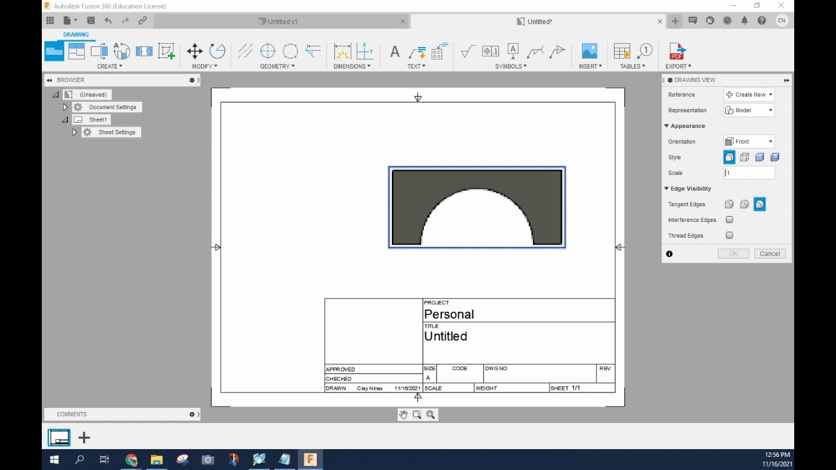836x470 pixels.
Task: Enable the Interference Edges checkbox
Action: [730, 220]
